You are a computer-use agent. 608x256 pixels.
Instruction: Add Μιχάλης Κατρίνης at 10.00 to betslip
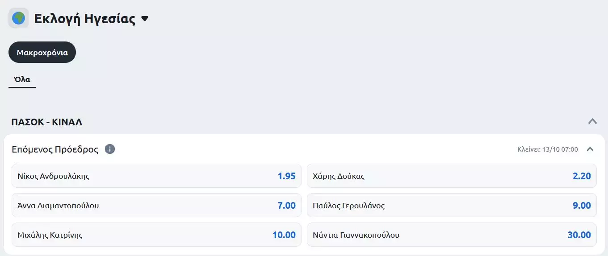tap(156, 235)
